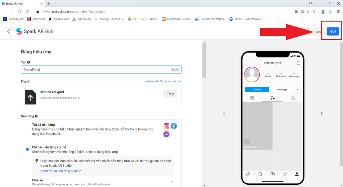Click the DemoFilter effect tile in preview
343x187 pixels.
click(258, 126)
